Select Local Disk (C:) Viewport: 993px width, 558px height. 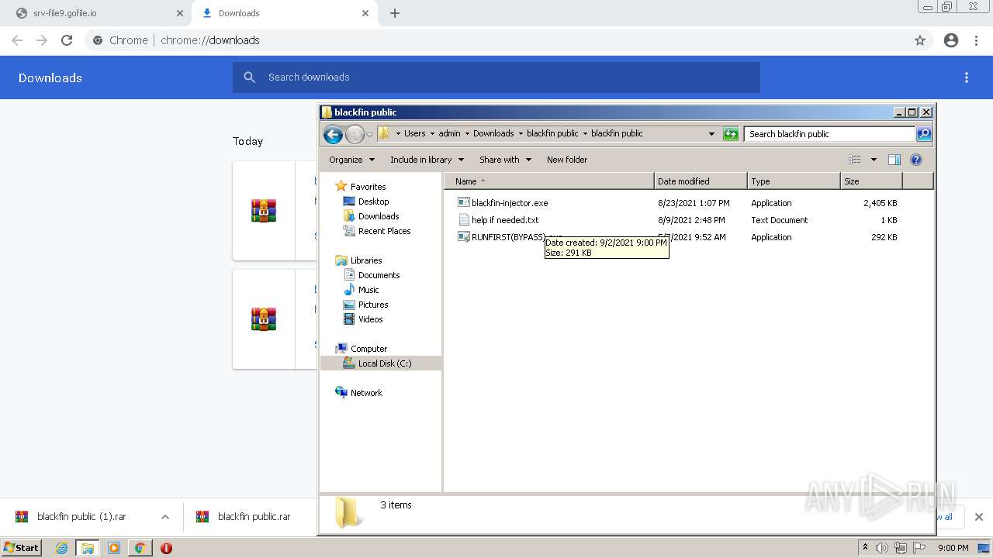coord(385,363)
